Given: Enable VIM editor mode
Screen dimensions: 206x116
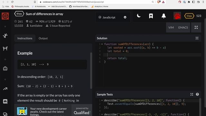Looking at the screenshot, I should [x=171, y=27].
